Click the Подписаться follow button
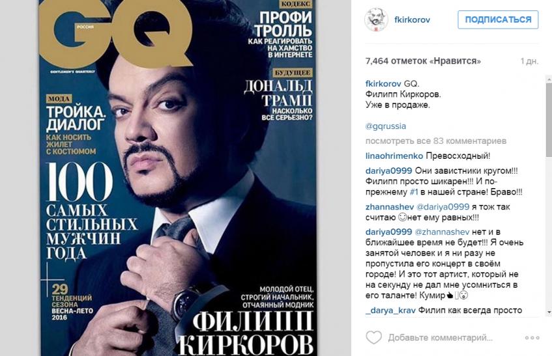The height and width of the screenshot is (356, 552). pyautogui.click(x=498, y=20)
